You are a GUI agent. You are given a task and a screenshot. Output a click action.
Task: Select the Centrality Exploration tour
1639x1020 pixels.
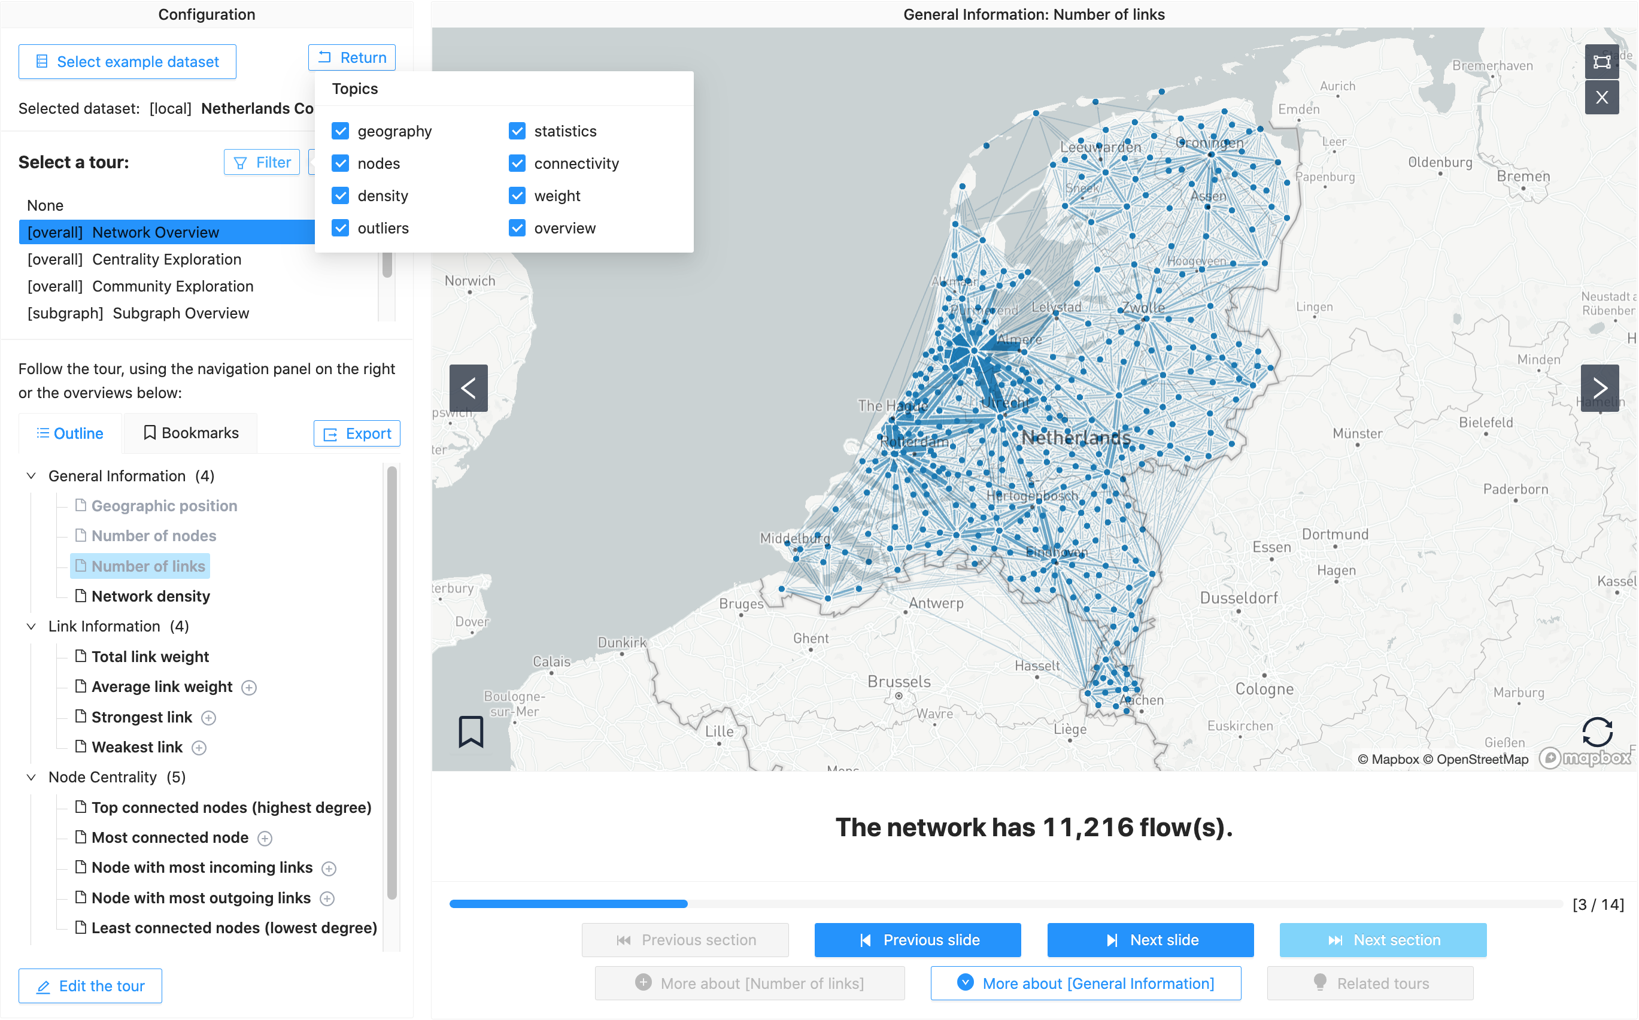166,259
